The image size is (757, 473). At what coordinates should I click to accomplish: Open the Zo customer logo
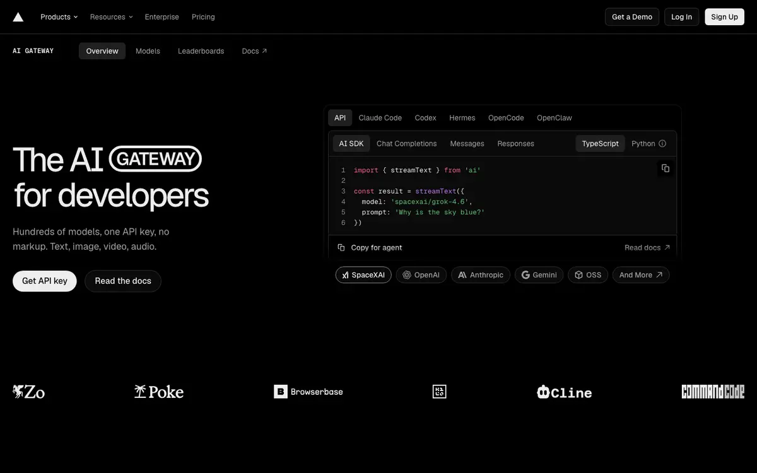point(29,392)
